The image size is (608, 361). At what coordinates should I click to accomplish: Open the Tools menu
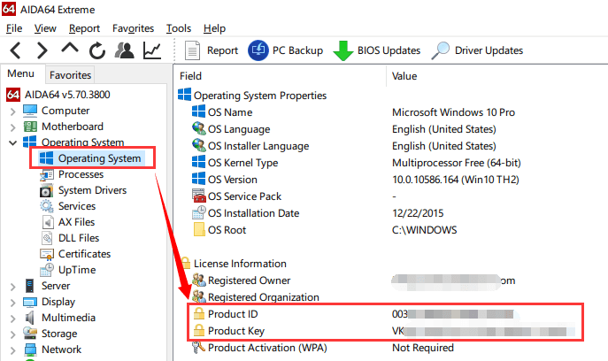click(178, 28)
